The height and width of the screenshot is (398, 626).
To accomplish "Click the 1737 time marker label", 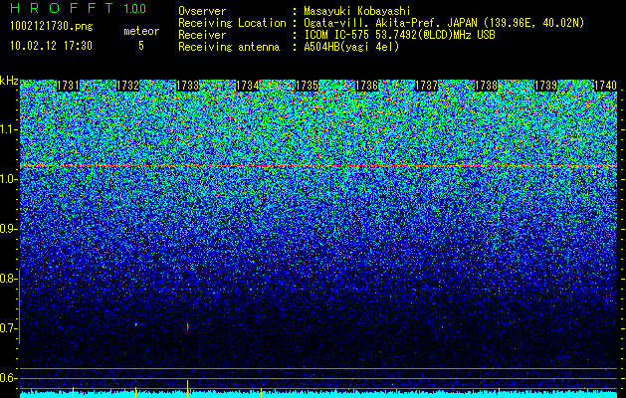I will tap(426, 86).
